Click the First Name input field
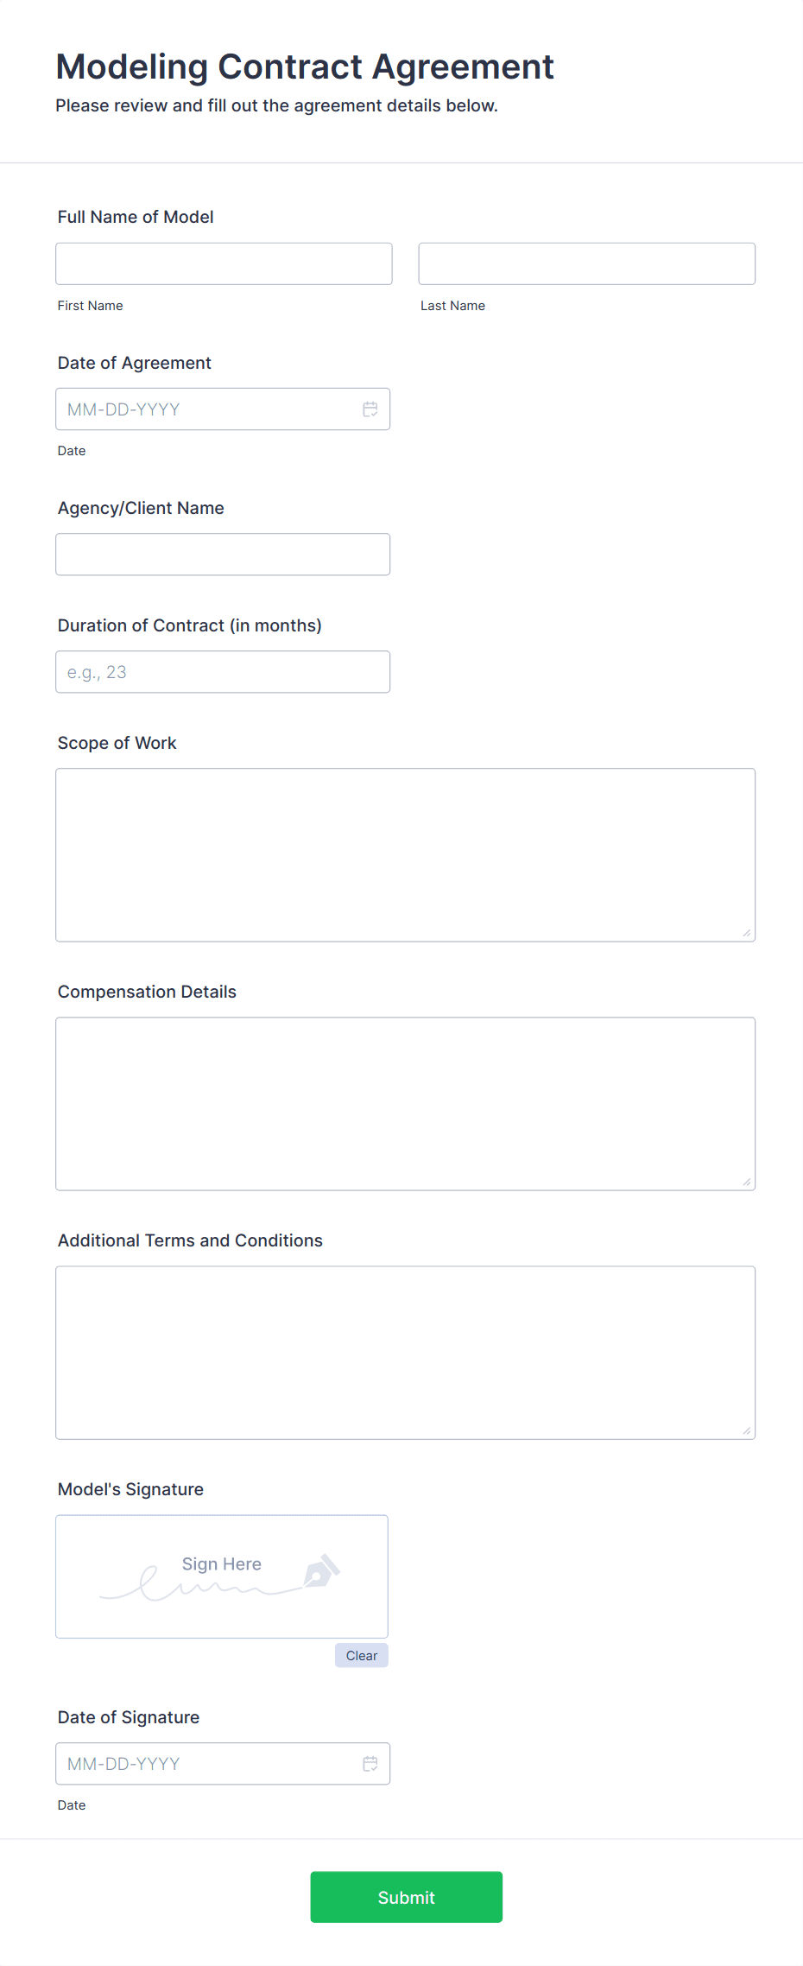This screenshot has height=1966, width=803. [x=223, y=263]
